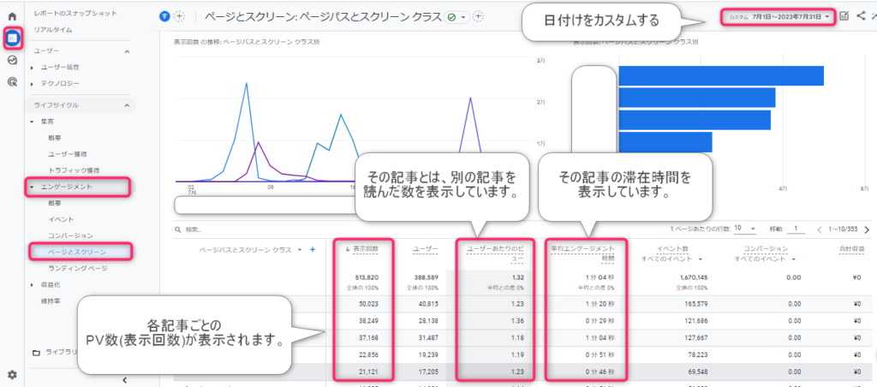
Task: Open the Explore icon in left rail
Action: (x=12, y=61)
